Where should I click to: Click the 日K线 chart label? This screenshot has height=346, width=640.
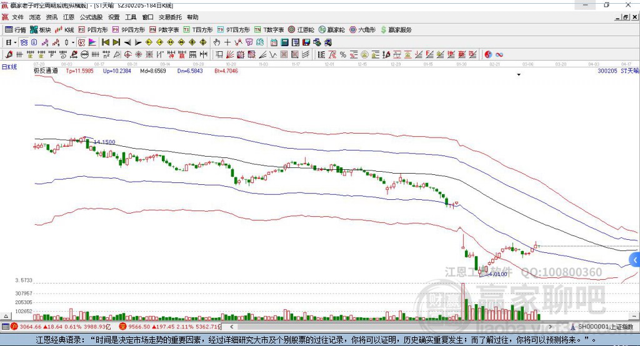point(9,67)
